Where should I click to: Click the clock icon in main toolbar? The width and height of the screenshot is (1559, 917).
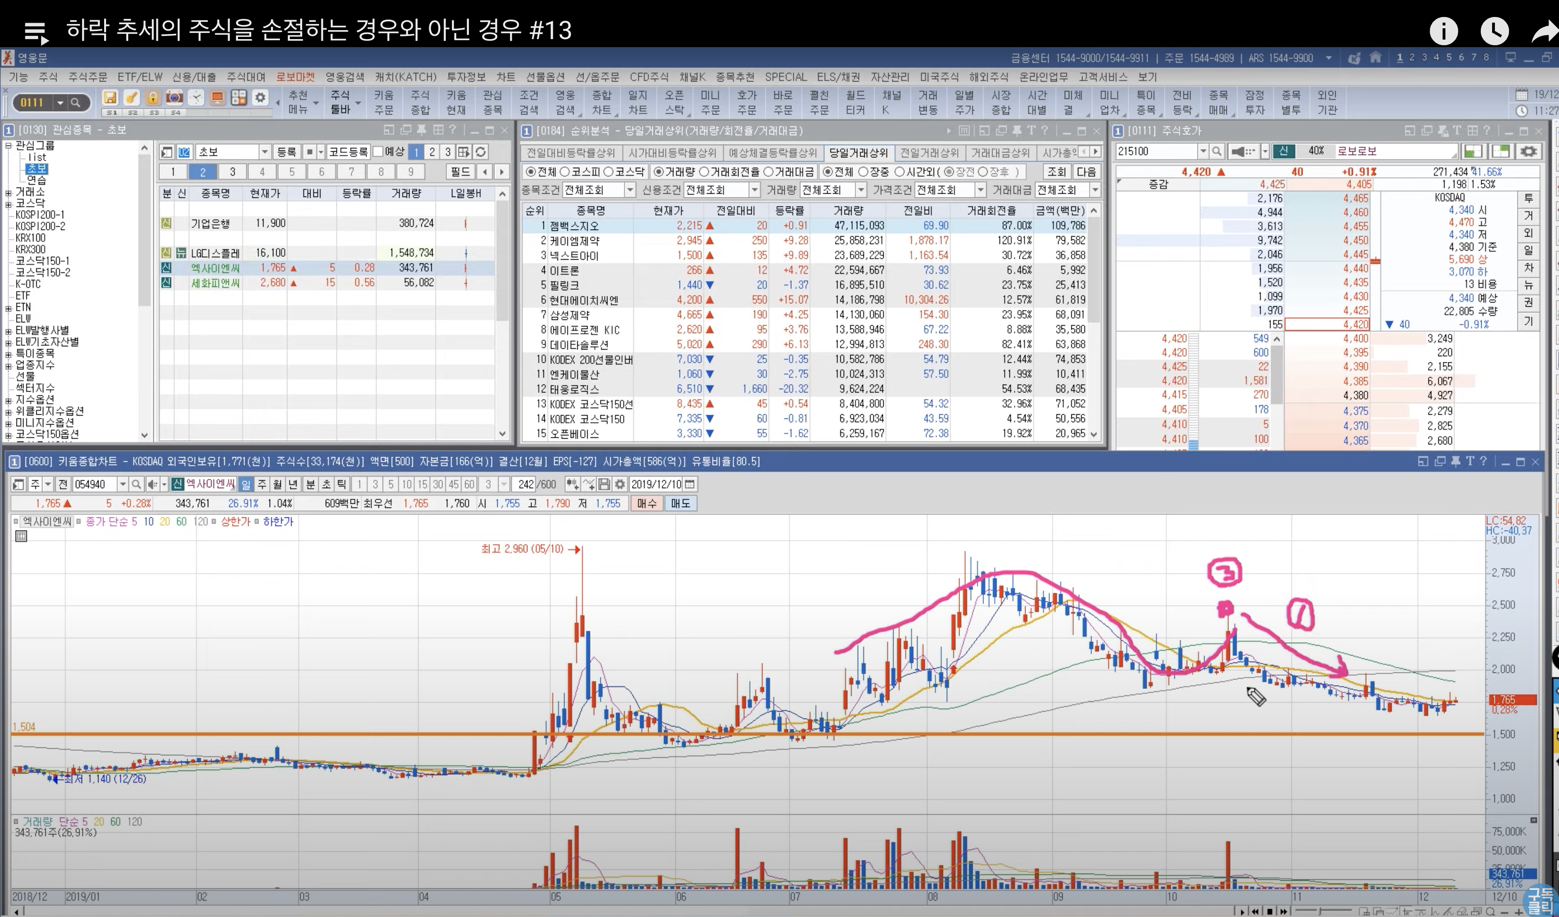[x=196, y=97]
